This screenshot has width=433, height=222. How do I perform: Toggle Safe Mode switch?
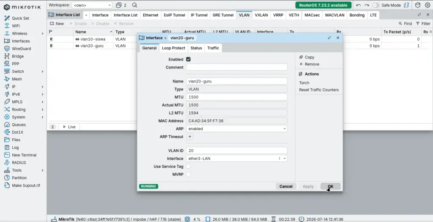(375, 5)
